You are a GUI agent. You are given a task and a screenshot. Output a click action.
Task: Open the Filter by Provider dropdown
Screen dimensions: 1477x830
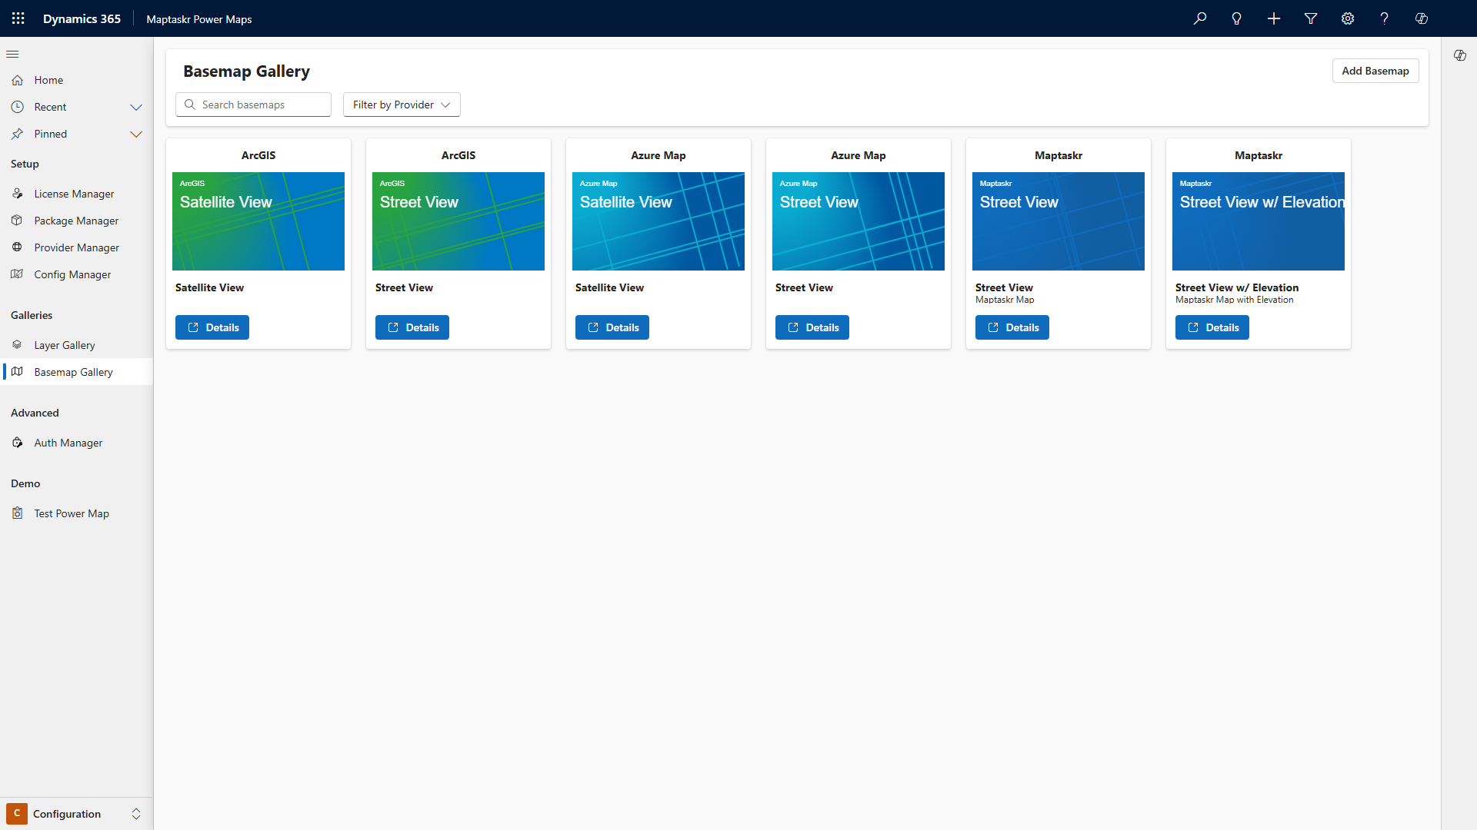pos(401,105)
